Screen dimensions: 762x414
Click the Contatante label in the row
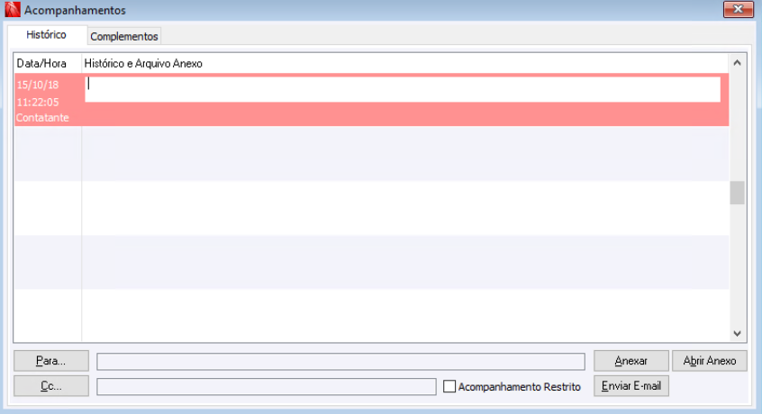click(42, 118)
